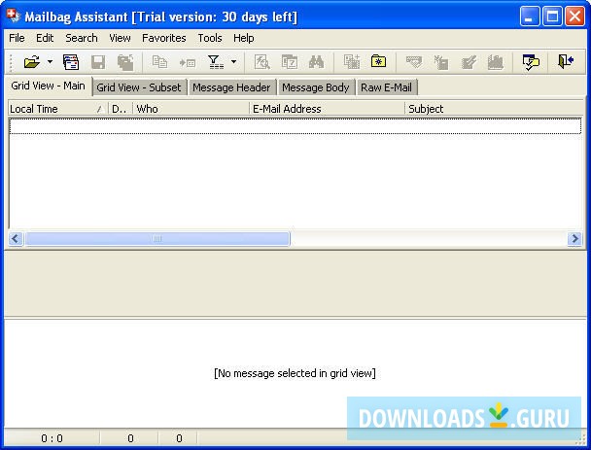Viewport: 591px width, 450px height.
Task: Open the View menu
Action: (120, 38)
